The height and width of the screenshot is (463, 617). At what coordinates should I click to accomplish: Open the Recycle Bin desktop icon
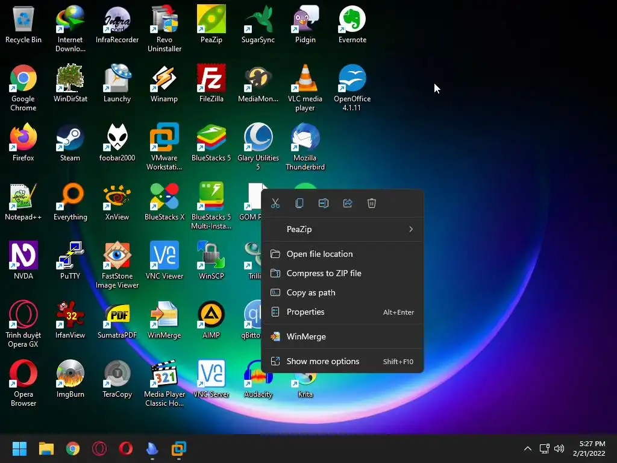click(23, 24)
